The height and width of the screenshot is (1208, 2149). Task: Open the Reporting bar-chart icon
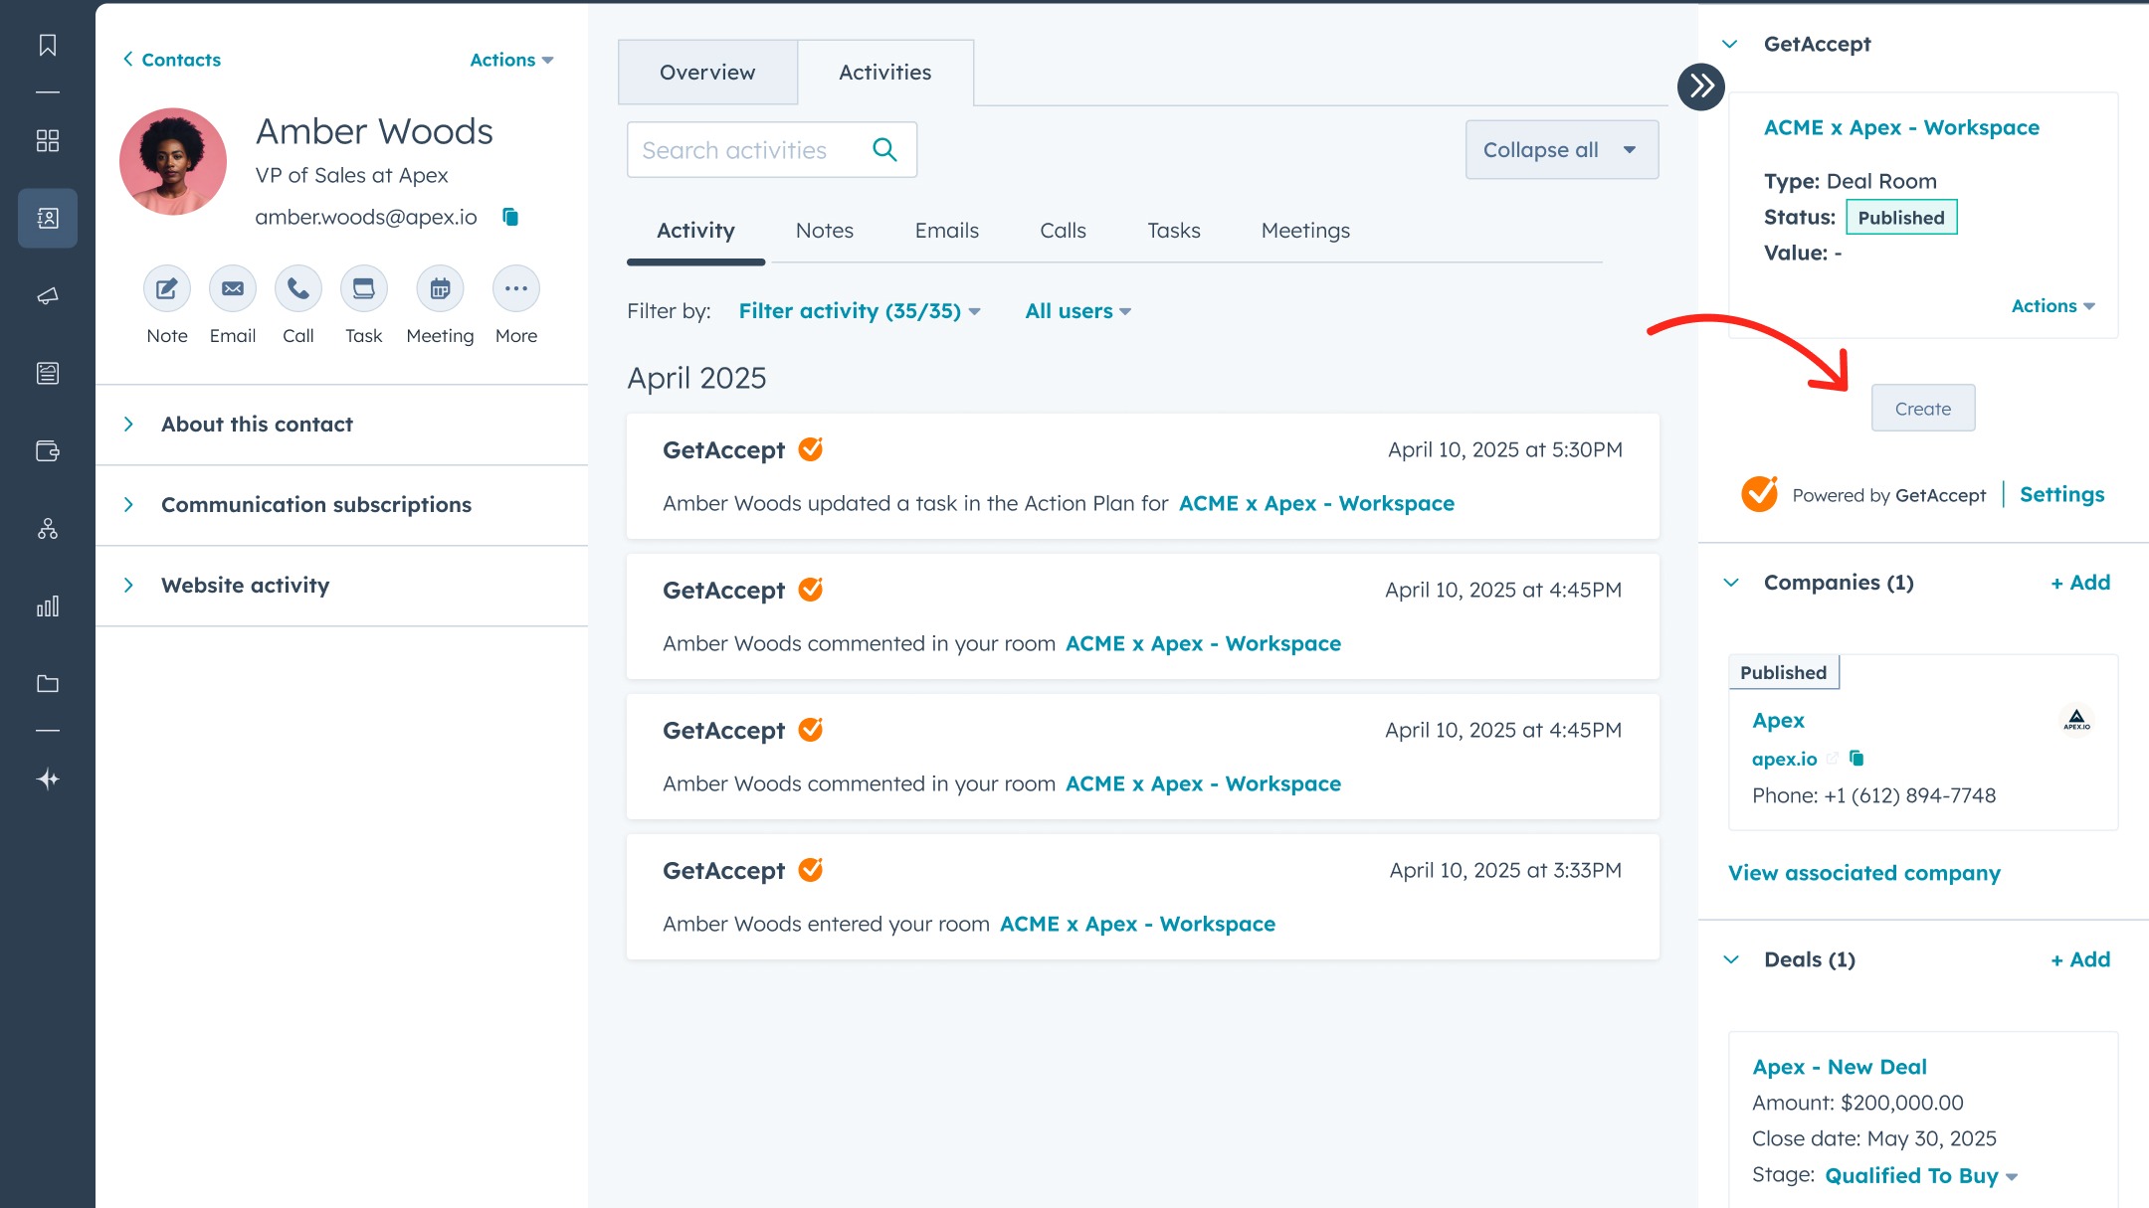pyautogui.click(x=47, y=605)
